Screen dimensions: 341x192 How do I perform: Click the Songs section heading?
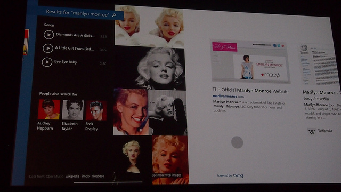pos(49,25)
